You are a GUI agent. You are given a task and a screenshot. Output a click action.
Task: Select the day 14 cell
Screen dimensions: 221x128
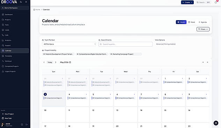click(149, 114)
